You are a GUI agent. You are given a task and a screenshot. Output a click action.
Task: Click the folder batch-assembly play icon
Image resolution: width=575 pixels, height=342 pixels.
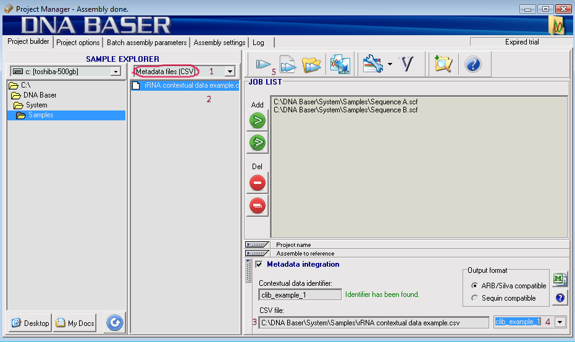(x=311, y=65)
